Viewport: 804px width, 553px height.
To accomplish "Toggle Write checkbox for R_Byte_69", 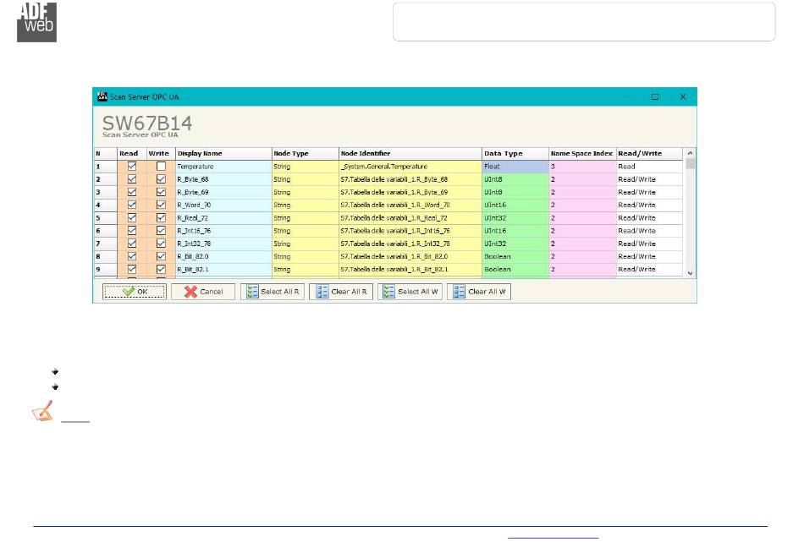I will [x=161, y=192].
